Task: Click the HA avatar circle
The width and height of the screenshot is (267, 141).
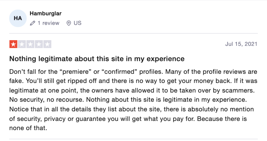Action: click(18, 18)
